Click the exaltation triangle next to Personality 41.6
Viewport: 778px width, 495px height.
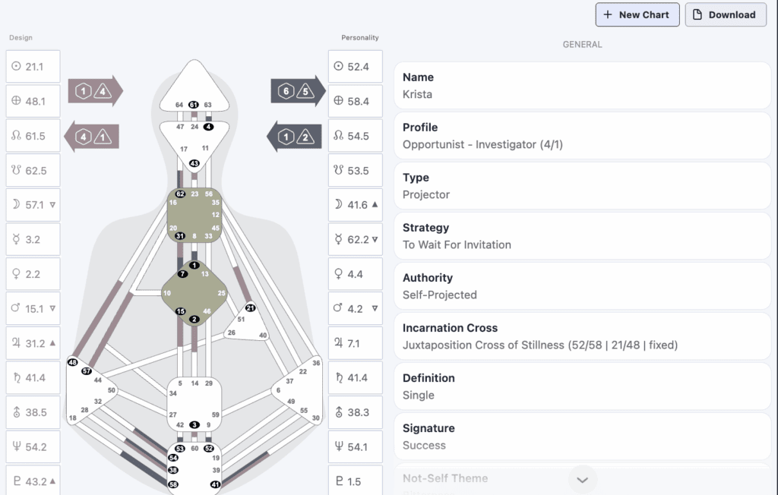point(375,205)
